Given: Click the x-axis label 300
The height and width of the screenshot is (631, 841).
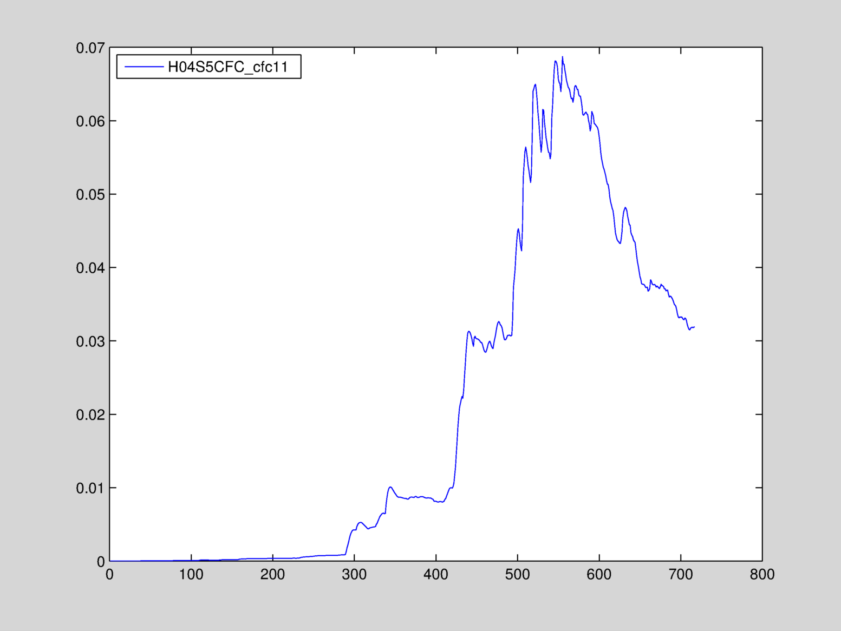Looking at the screenshot, I should (354, 575).
